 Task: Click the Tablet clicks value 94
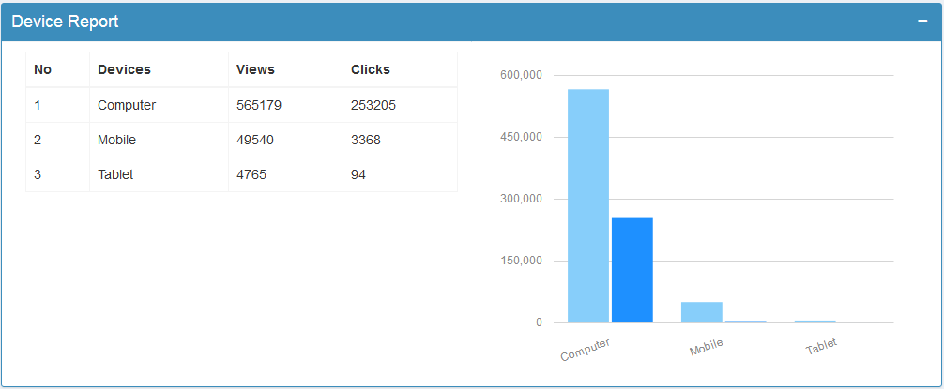(358, 174)
